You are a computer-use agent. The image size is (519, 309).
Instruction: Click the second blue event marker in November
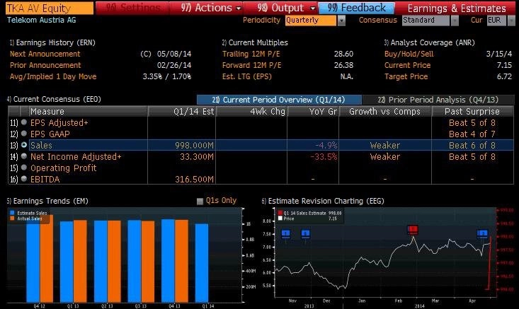coord(305,234)
